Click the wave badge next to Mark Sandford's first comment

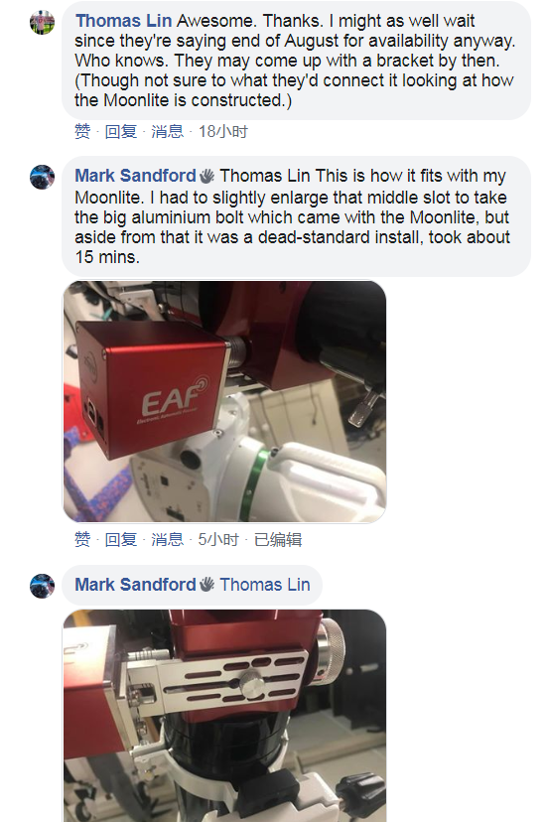[206, 176]
